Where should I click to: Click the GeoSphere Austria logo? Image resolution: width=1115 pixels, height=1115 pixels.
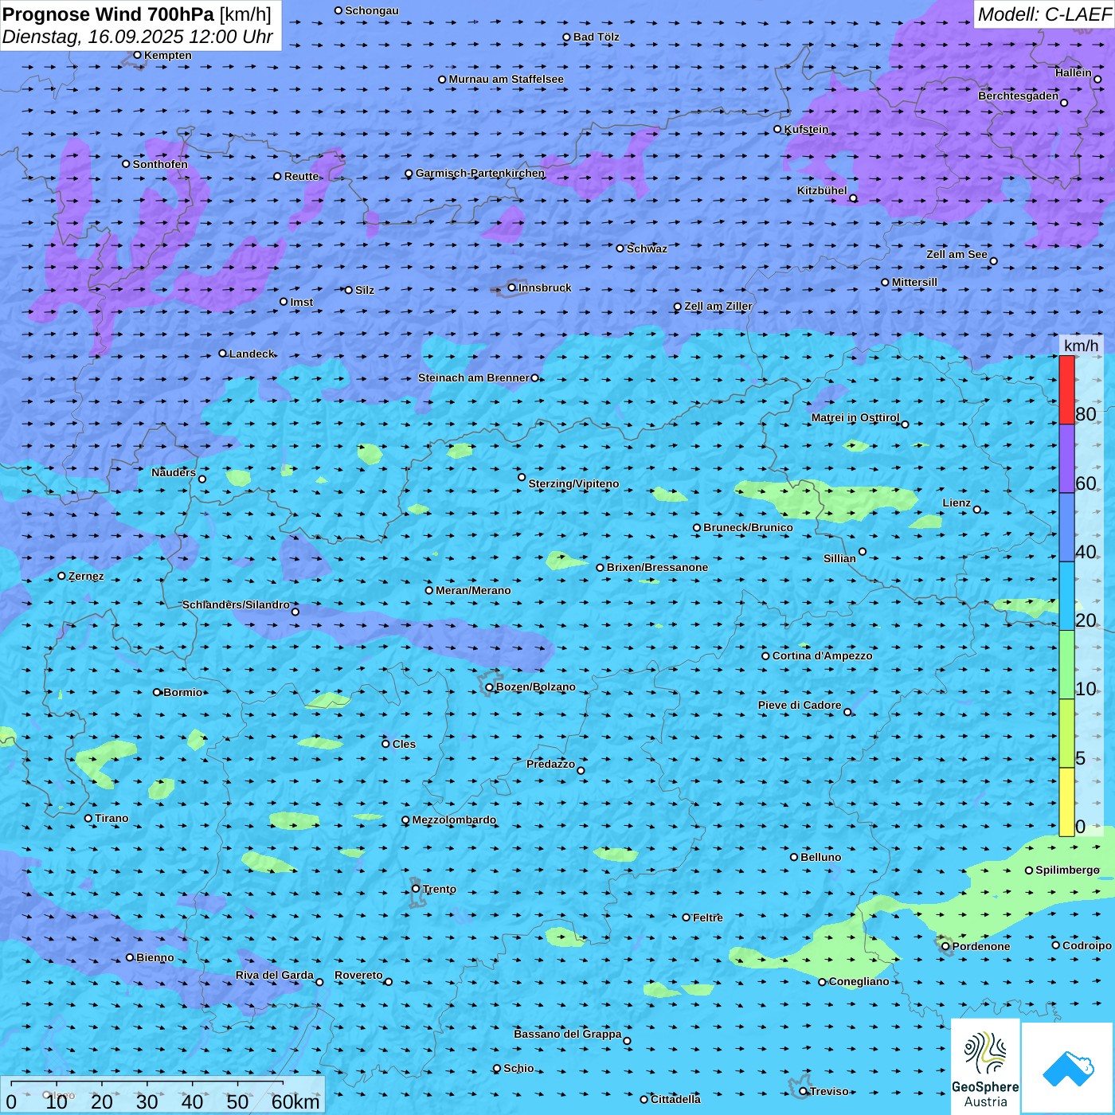tap(985, 1066)
